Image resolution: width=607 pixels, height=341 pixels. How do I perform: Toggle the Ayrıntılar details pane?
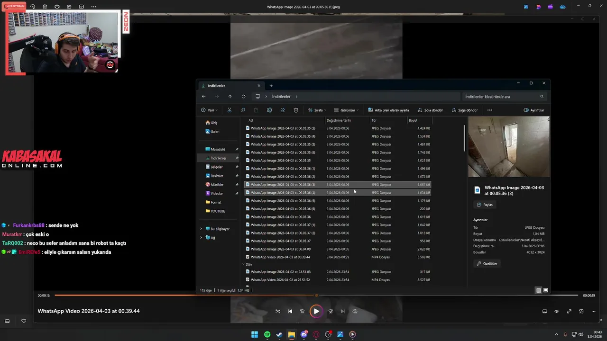click(x=534, y=110)
